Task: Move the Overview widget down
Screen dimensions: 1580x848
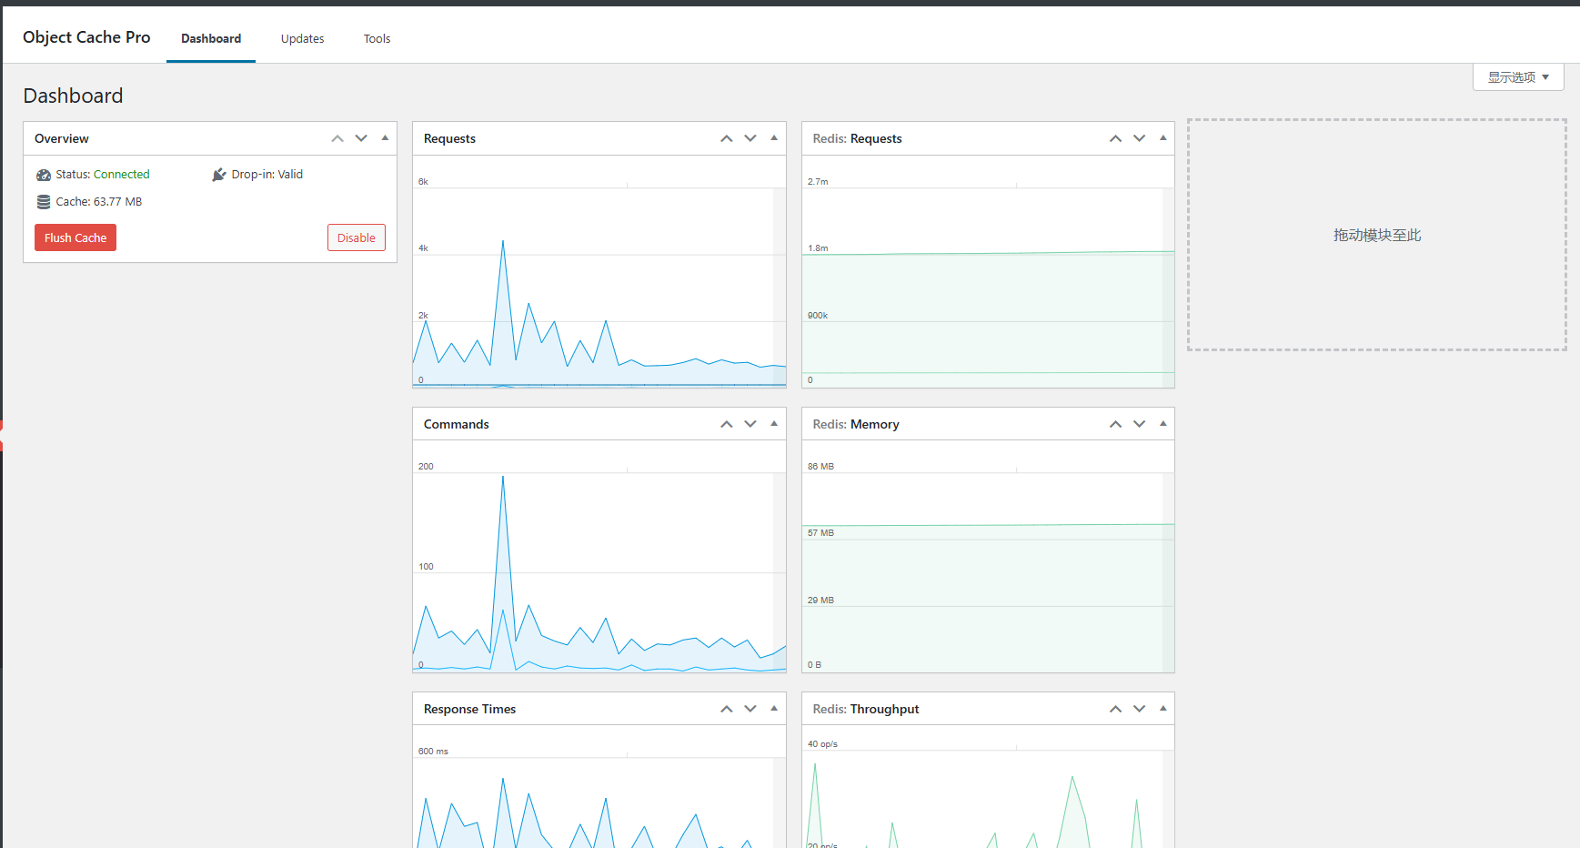Action: 361,138
